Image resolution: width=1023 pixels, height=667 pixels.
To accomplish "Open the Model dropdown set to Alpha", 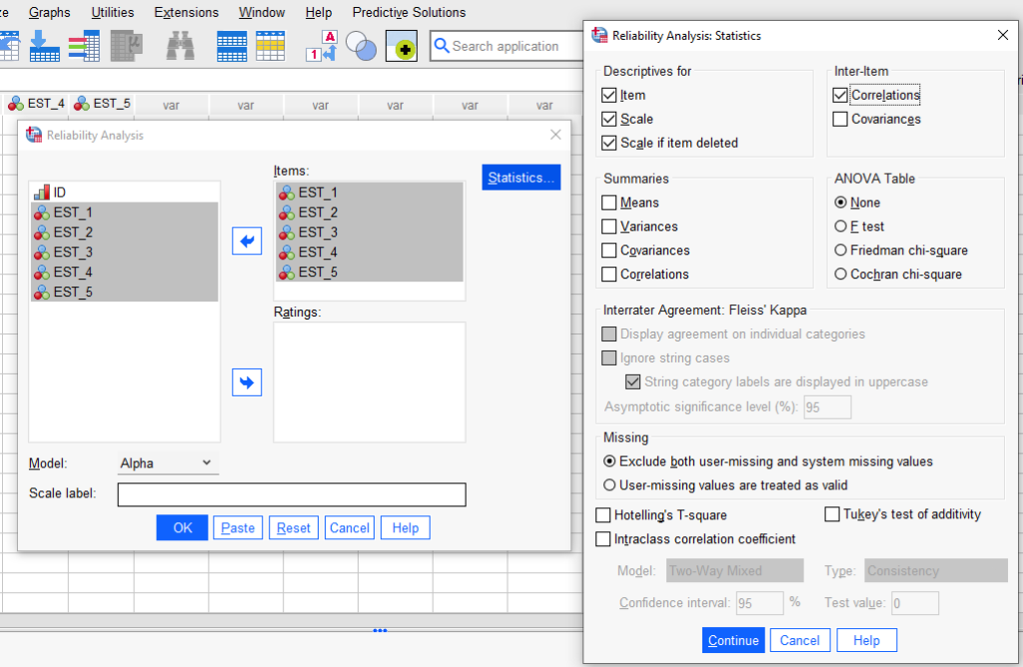I will coord(166,463).
